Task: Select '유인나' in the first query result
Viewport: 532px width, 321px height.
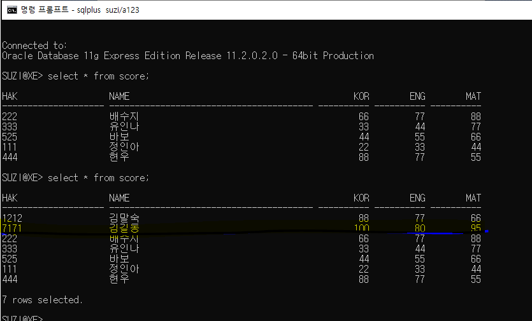Action: pyautogui.click(x=124, y=126)
